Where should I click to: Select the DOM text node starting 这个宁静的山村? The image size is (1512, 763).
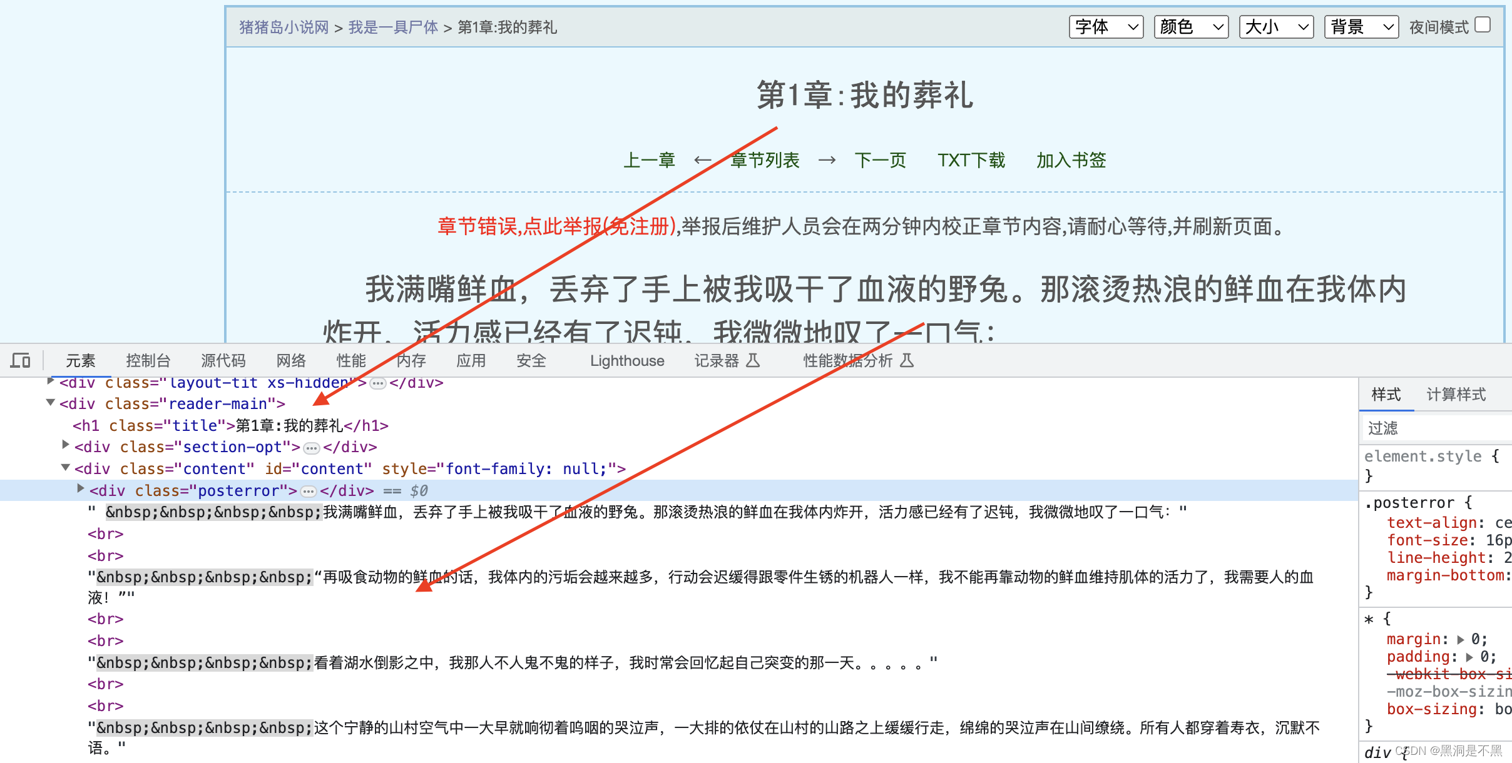click(x=703, y=739)
